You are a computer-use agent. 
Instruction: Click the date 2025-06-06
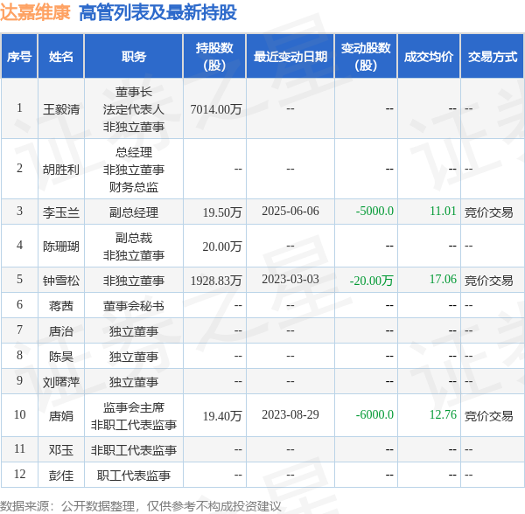[x=290, y=211]
